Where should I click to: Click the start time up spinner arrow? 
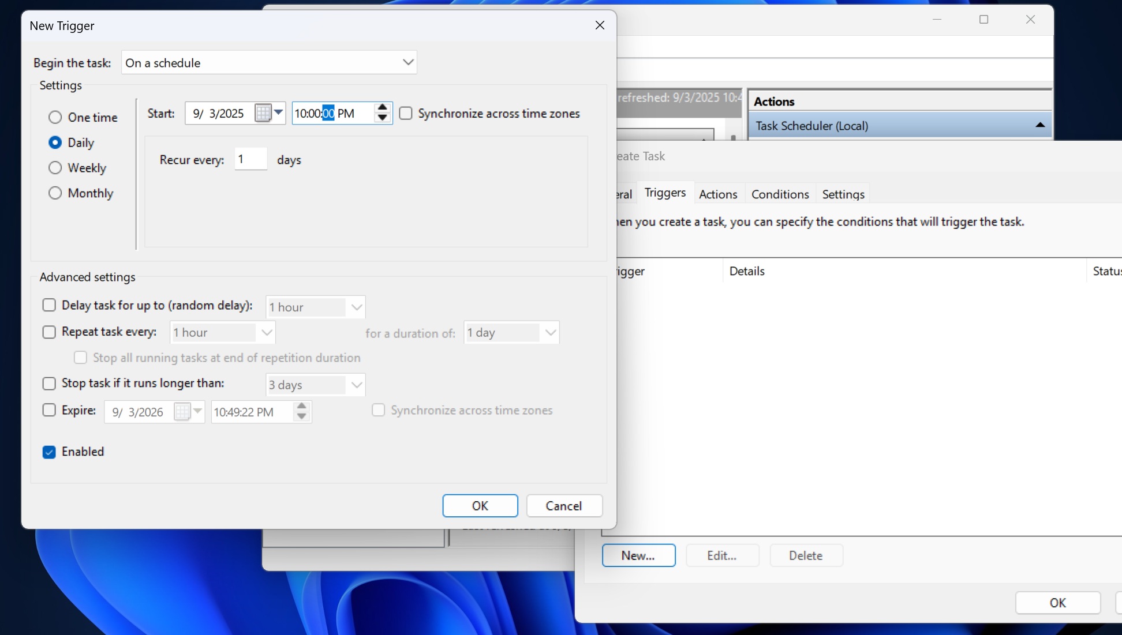tap(382, 108)
